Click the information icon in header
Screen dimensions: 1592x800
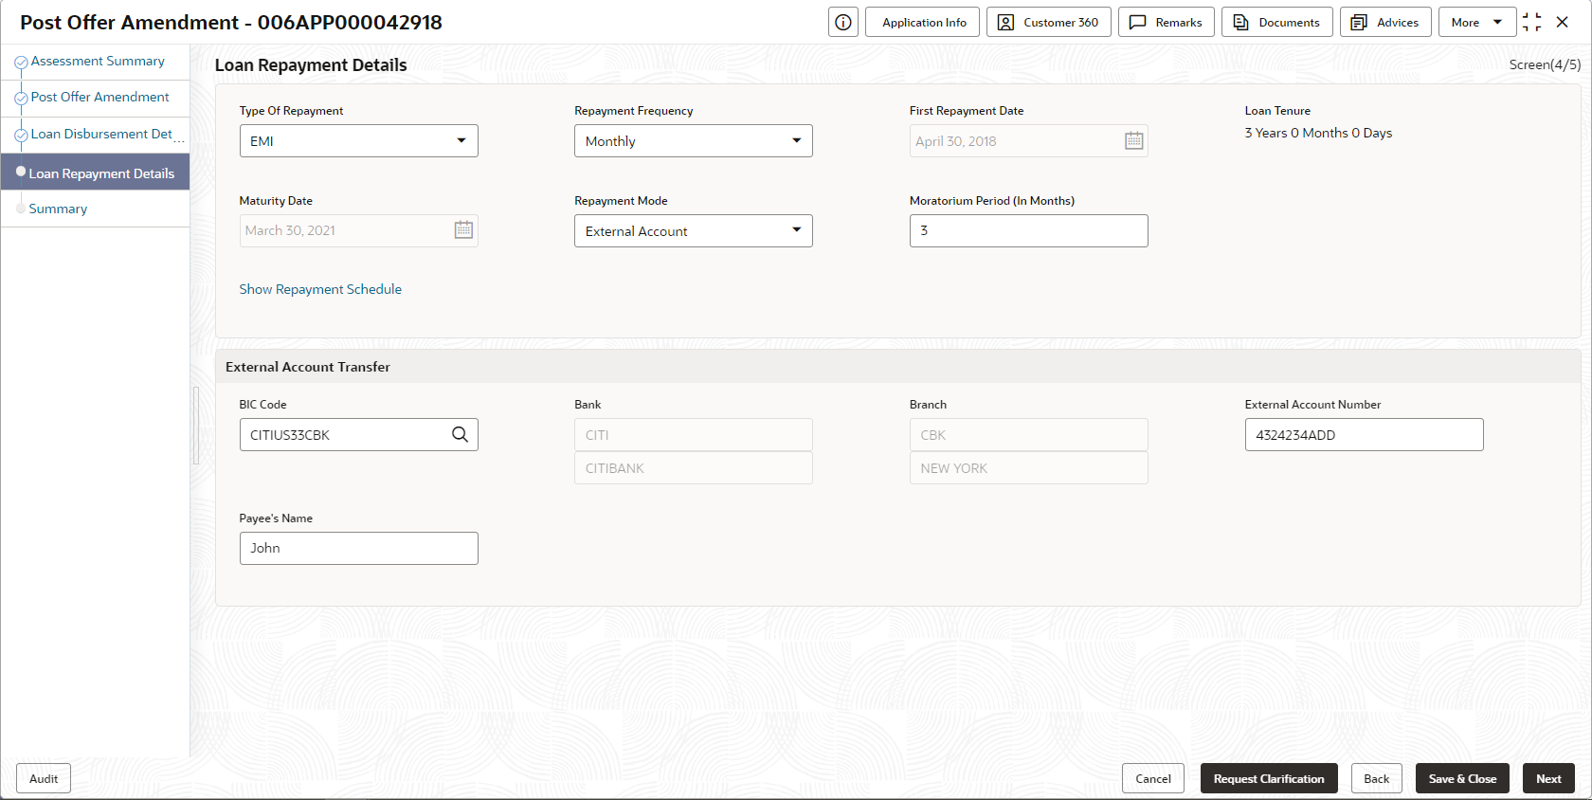point(842,23)
